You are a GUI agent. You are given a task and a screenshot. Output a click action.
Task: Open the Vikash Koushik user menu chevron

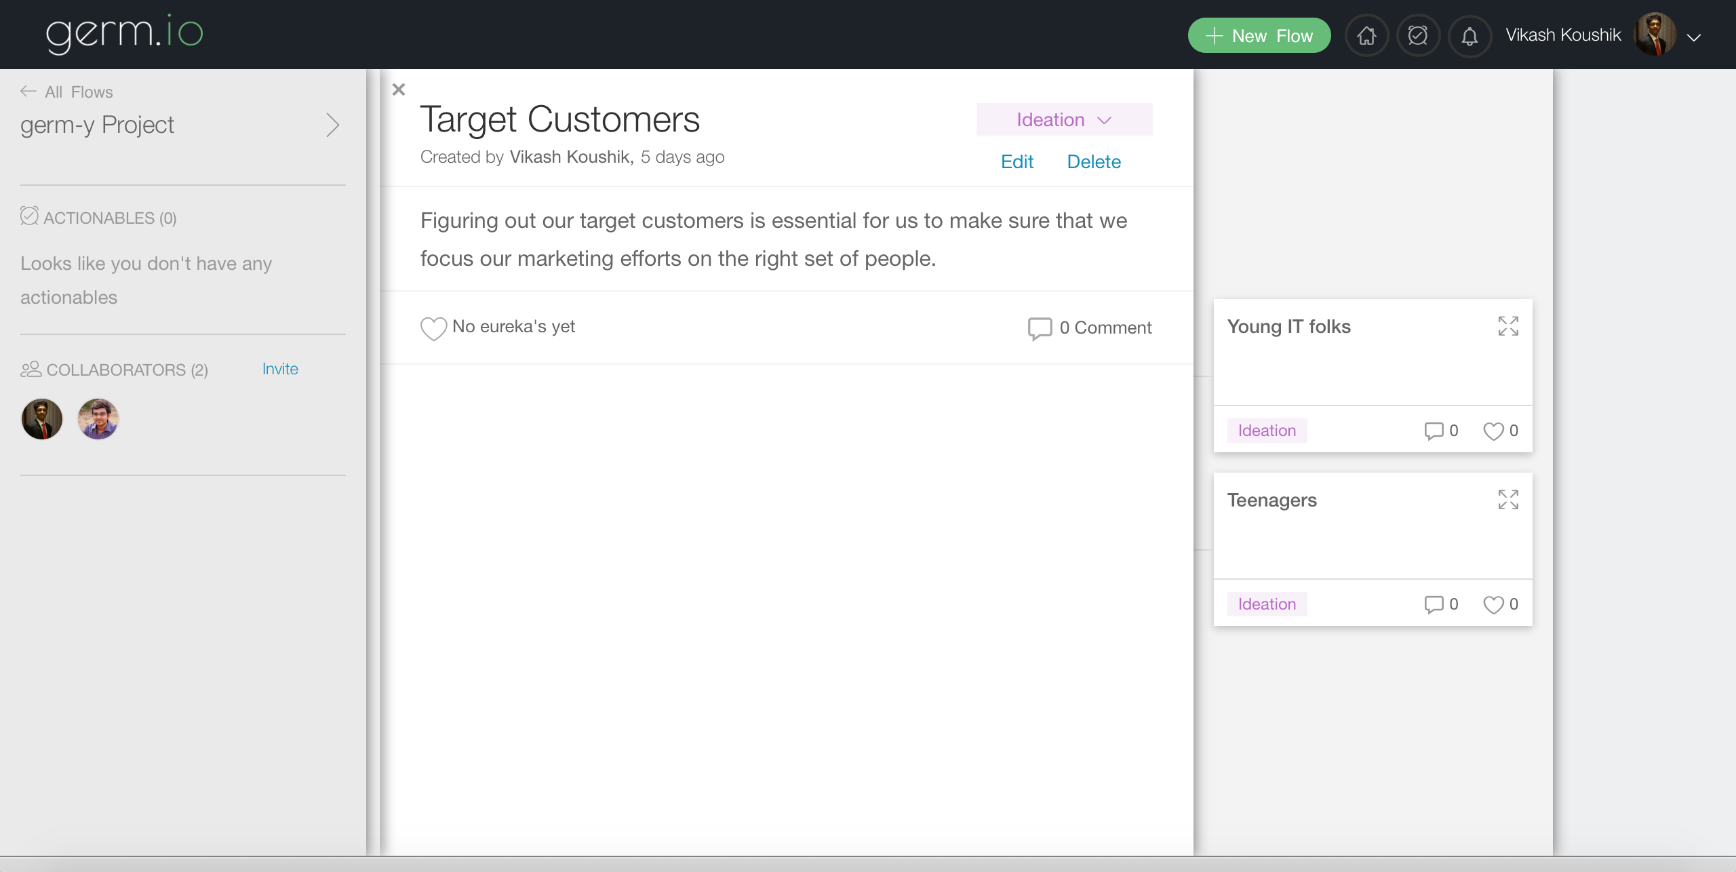click(1693, 37)
